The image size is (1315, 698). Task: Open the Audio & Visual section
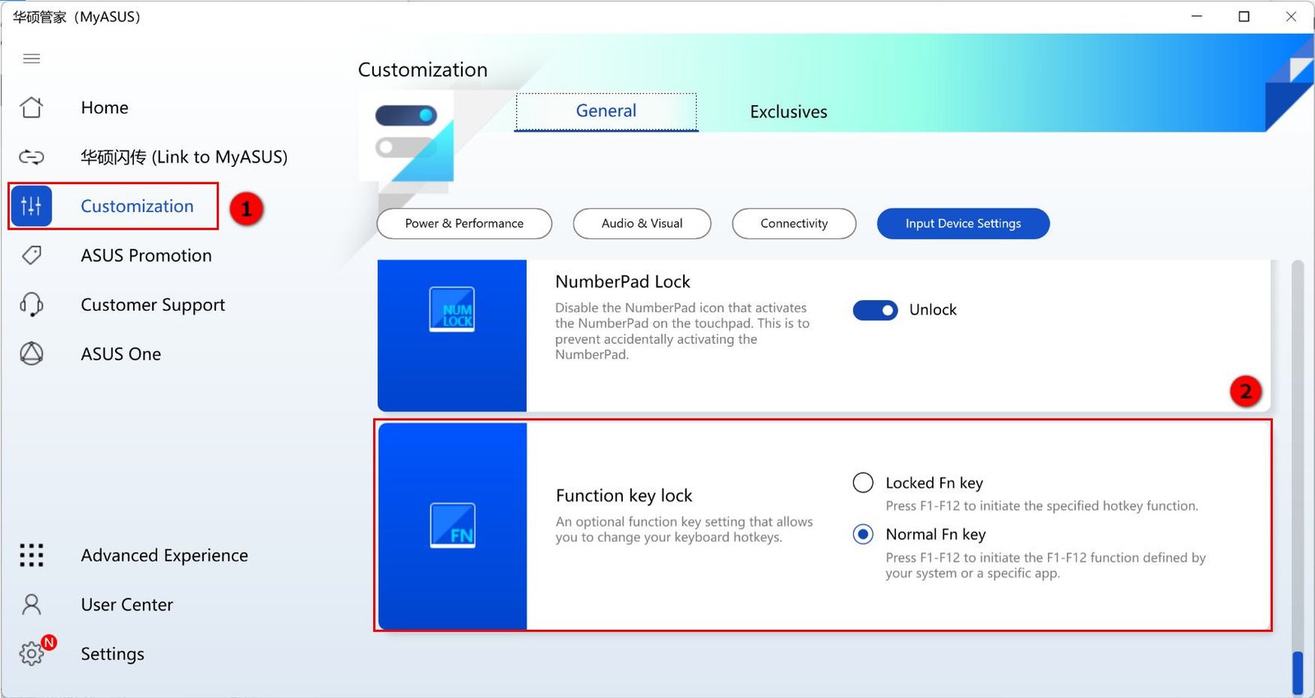(x=641, y=224)
